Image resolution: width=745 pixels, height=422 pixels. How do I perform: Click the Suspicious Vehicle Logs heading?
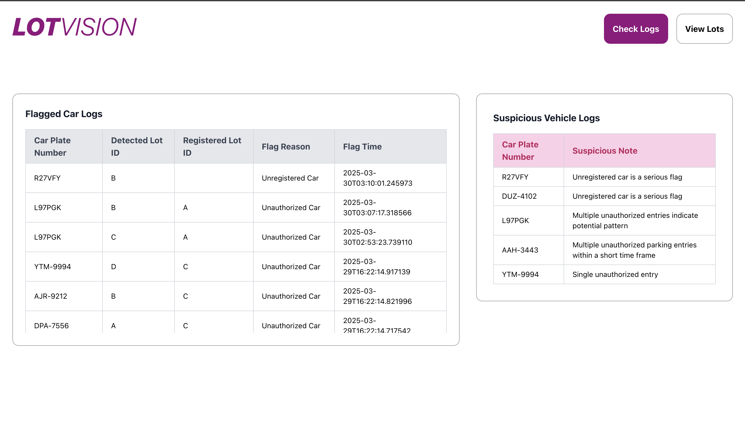(546, 118)
